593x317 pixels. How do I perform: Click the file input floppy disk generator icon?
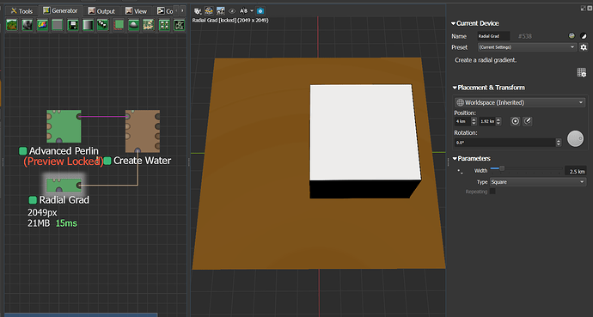(x=72, y=25)
